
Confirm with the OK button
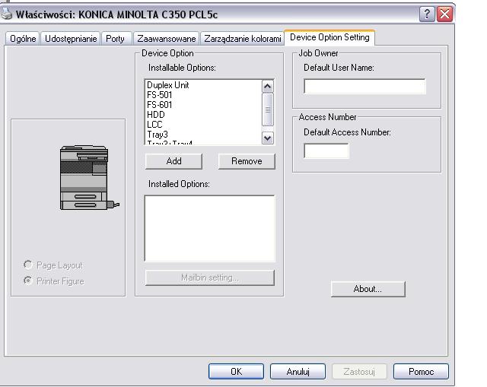click(236, 372)
